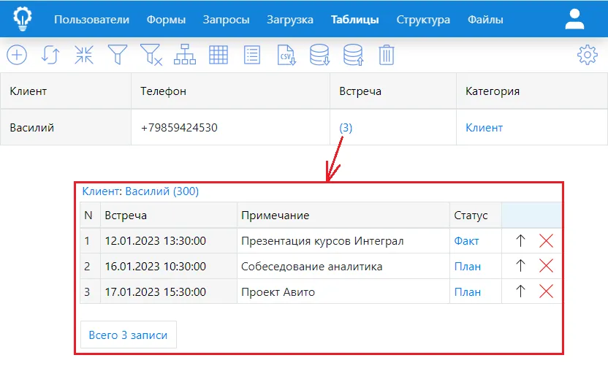Click the Факт status link
608x366 pixels.
pos(466,241)
